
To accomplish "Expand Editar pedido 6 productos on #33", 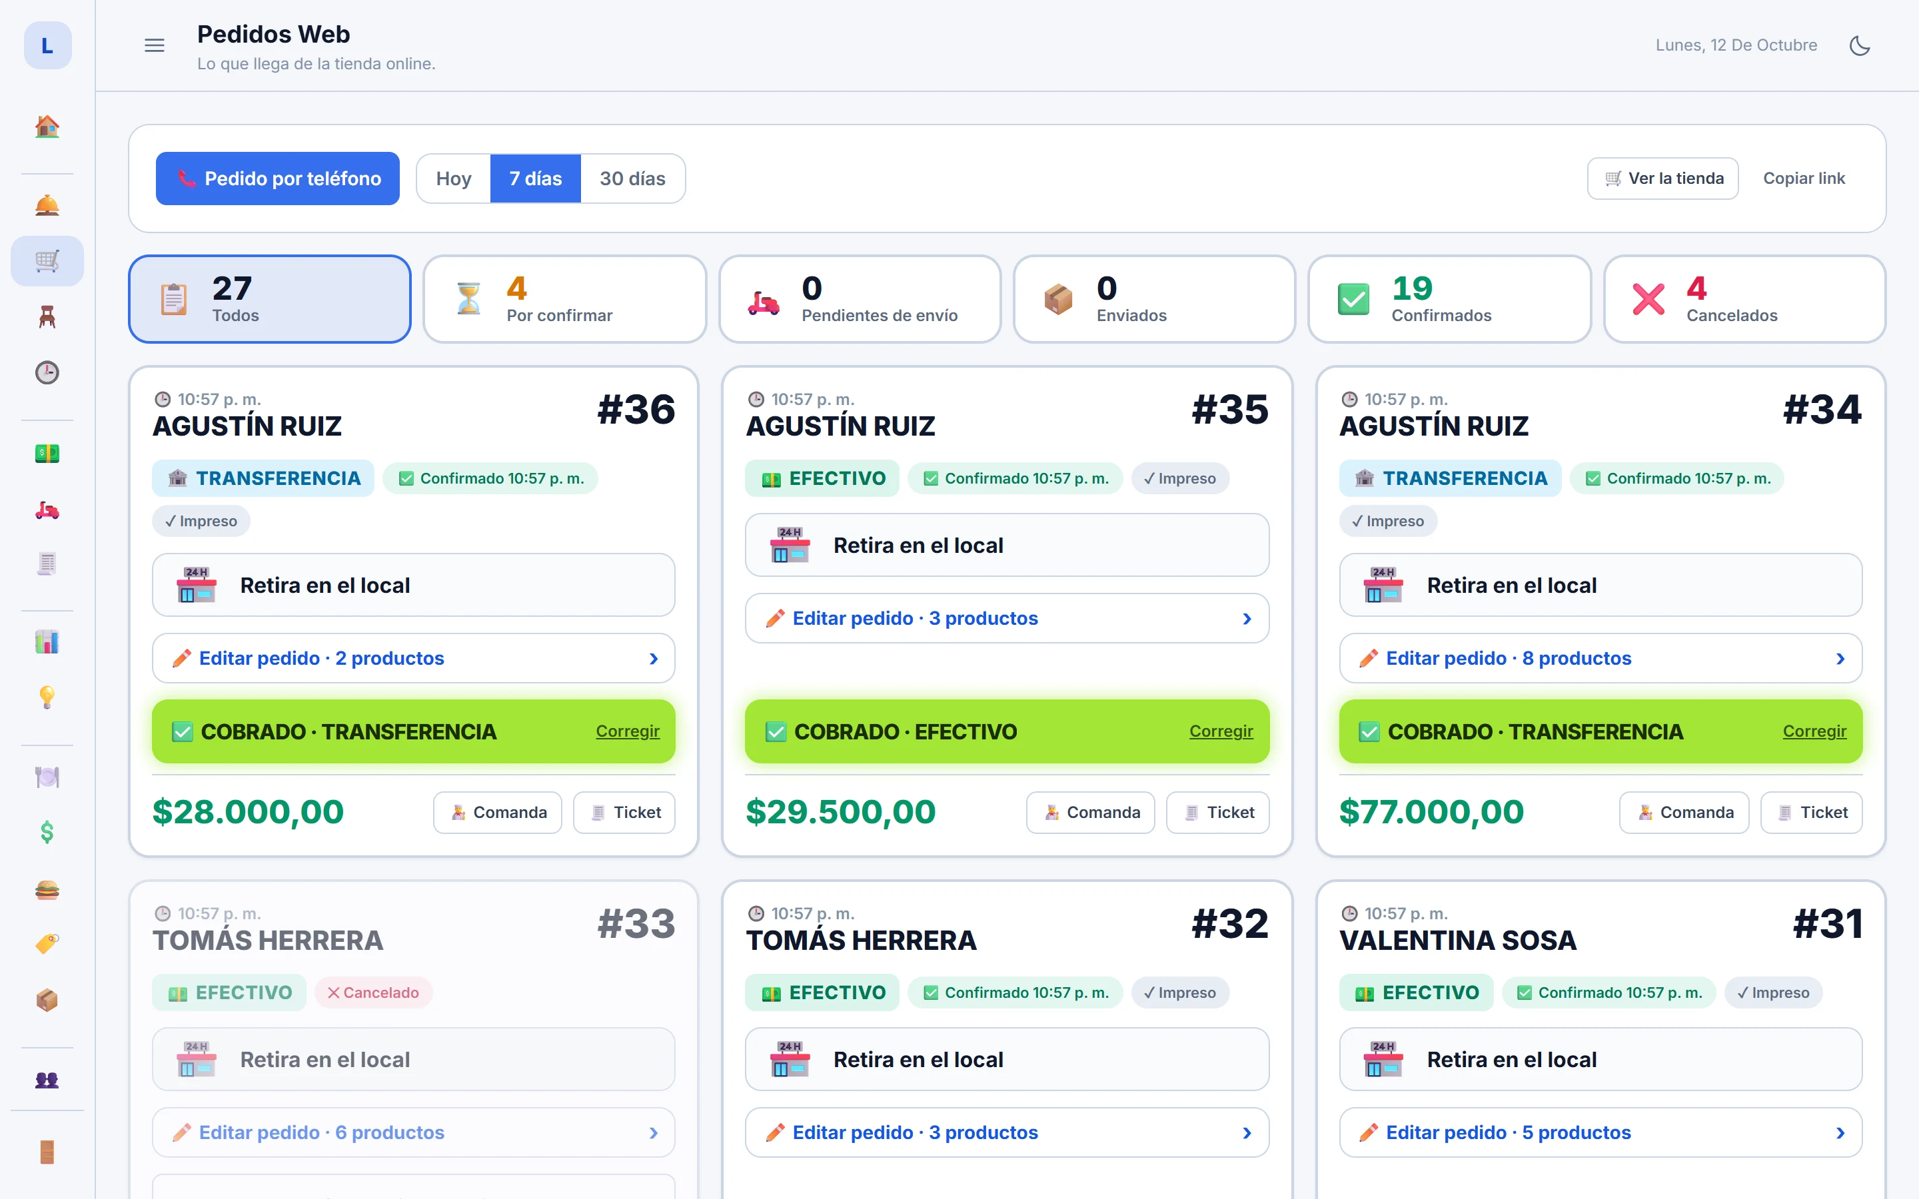I will coord(413,1132).
